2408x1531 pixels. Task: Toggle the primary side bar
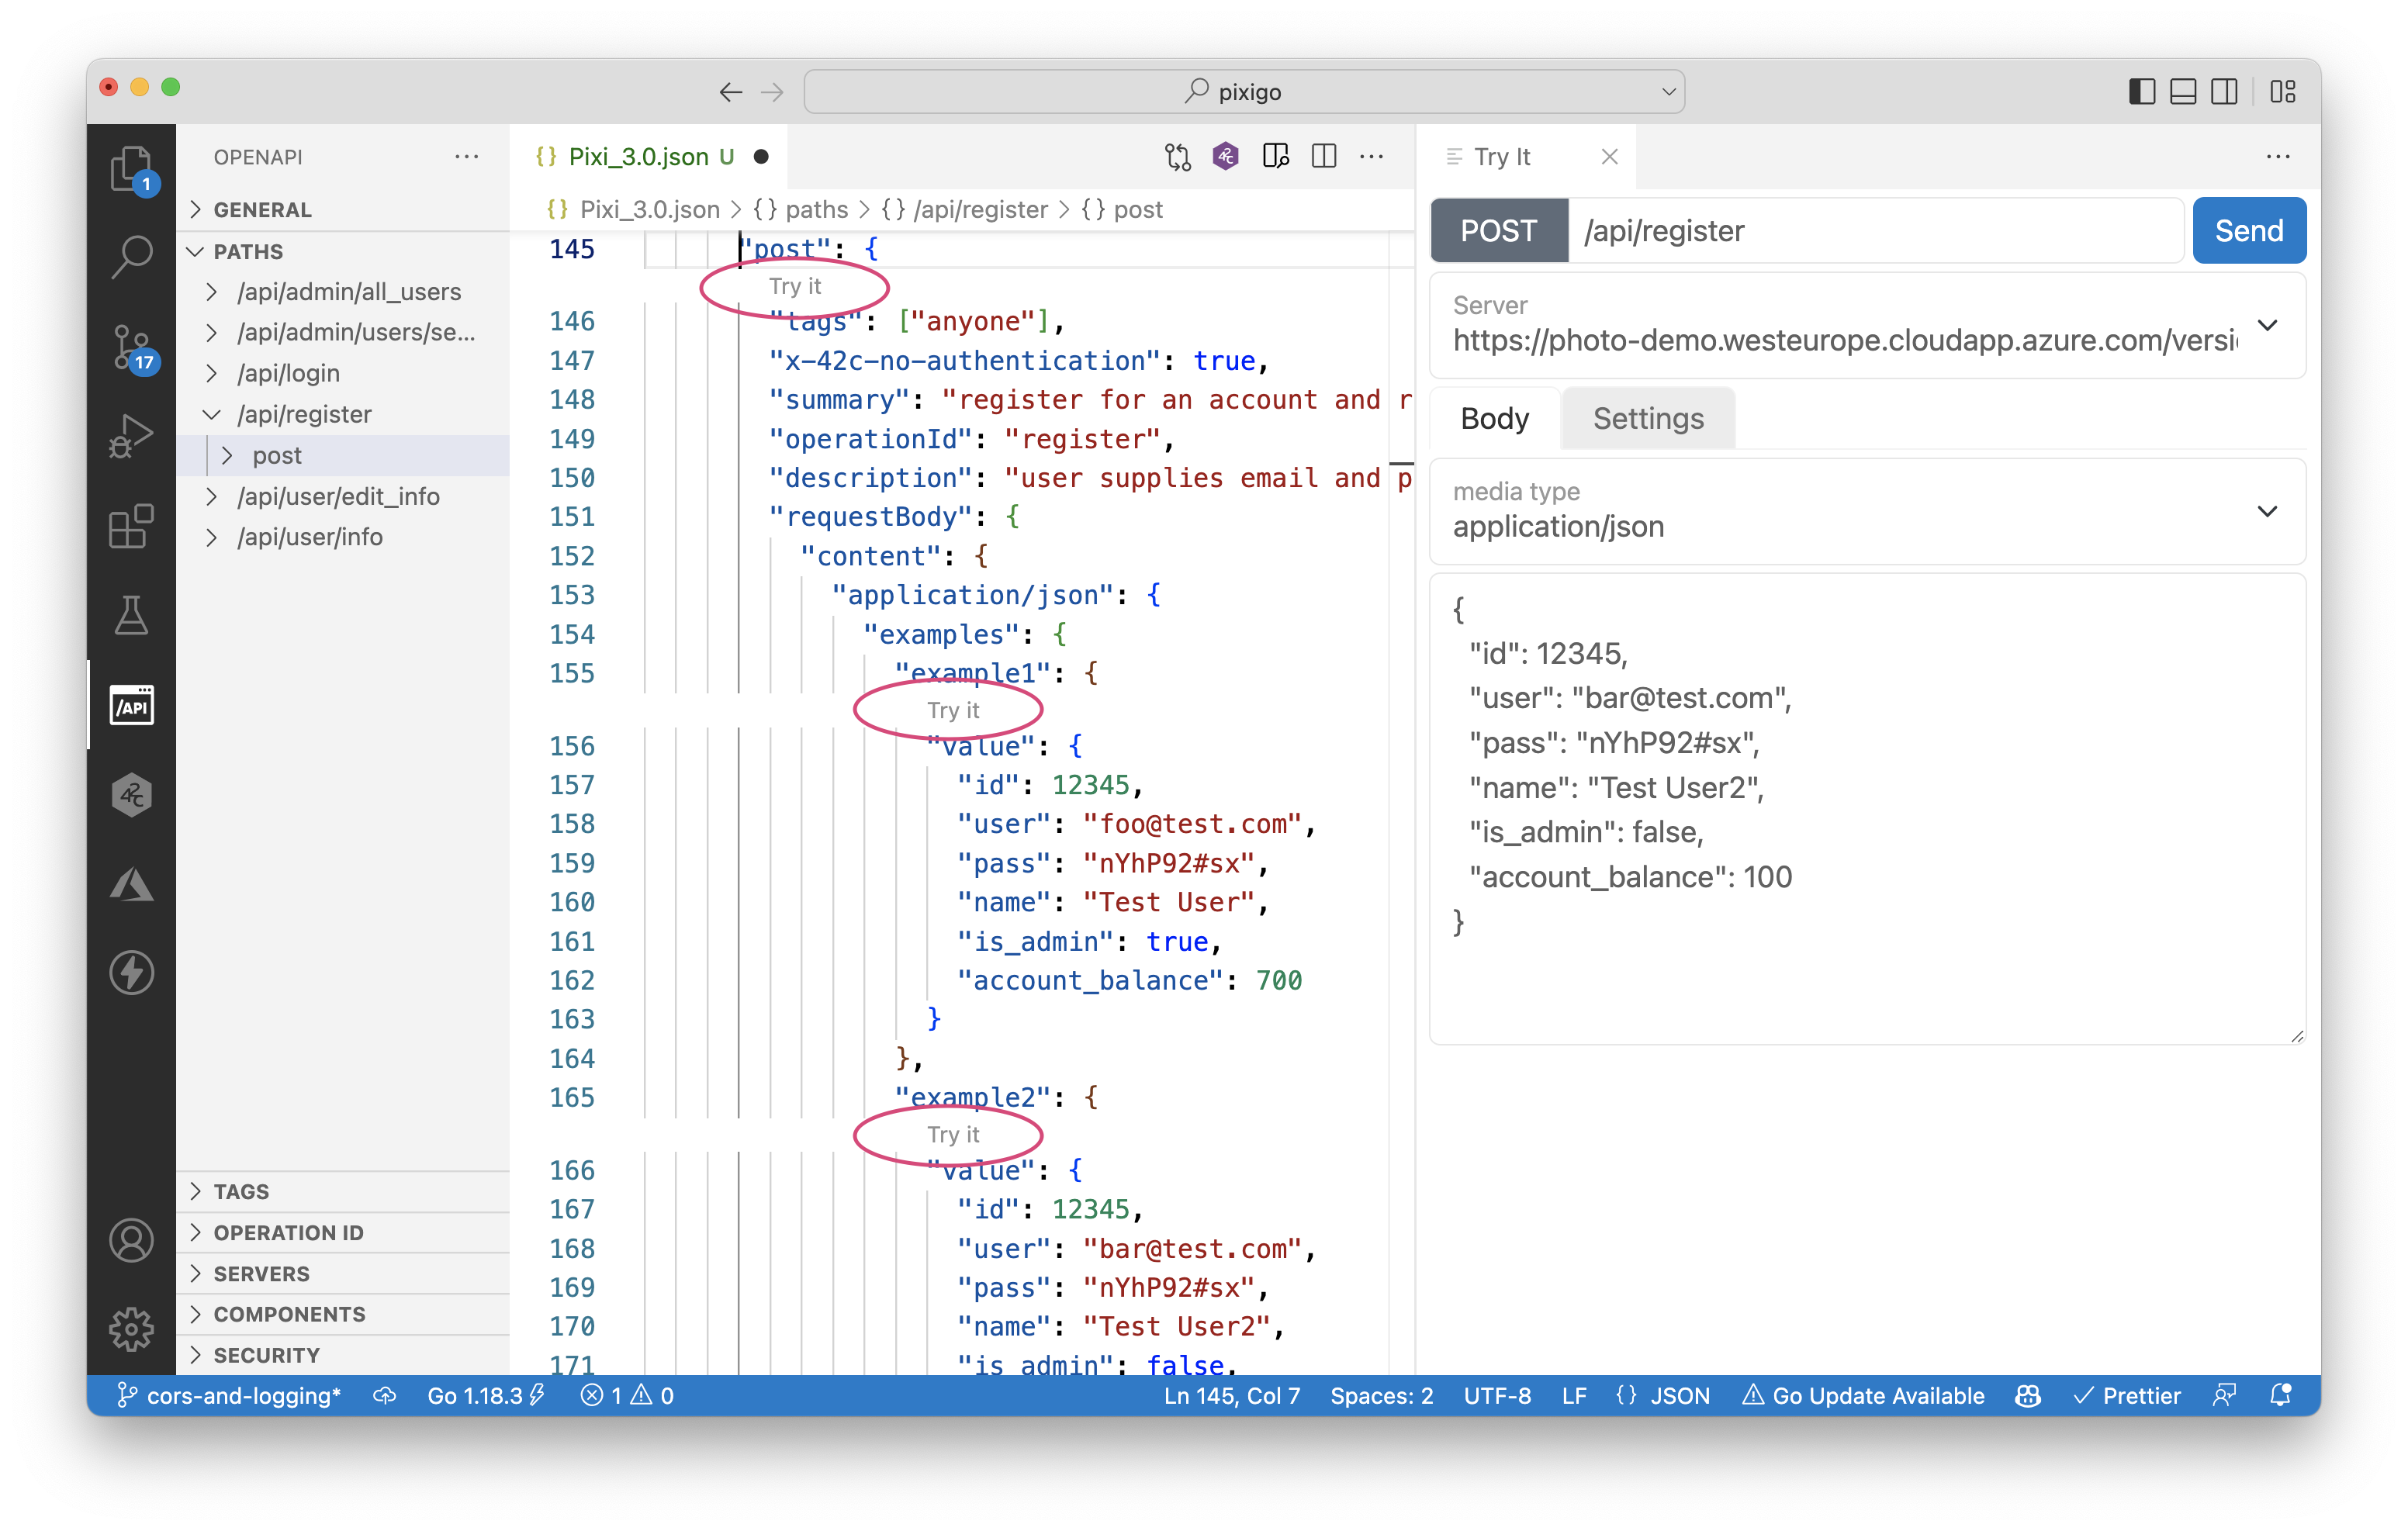point(2141,92)
